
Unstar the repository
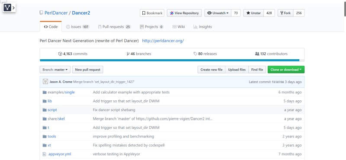(253, 13)
